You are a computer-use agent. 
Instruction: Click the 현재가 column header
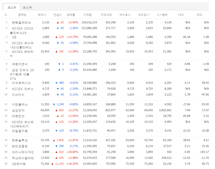point(42,15)
